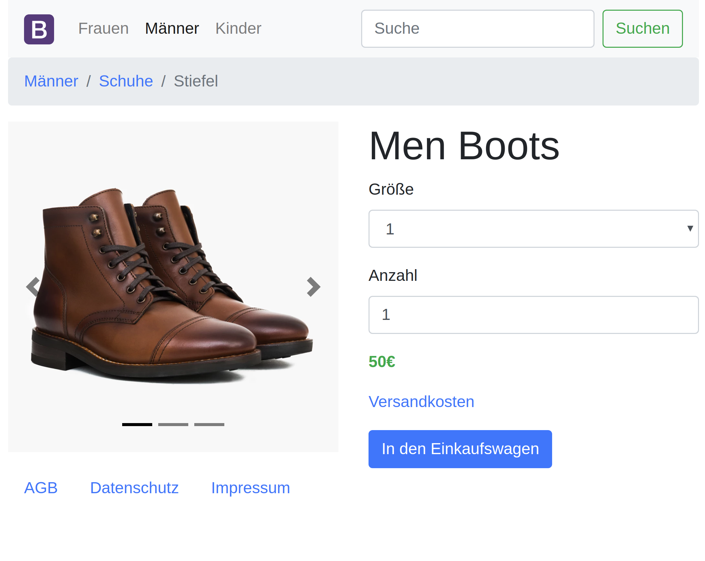Advance carousel with next arrow

(313, 287)
